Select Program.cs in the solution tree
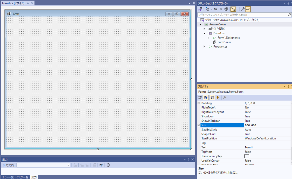Image resolution: width=292 pixels, height=179 pixels. (x=220, y=46)
